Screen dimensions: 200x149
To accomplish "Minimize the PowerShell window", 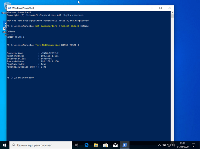I will 152,8.
